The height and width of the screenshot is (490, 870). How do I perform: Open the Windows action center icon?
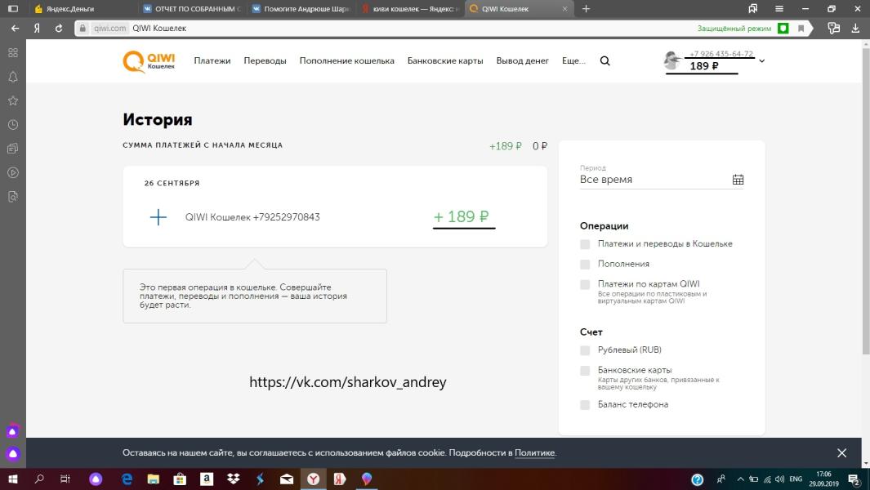click(x=854, y=479)
